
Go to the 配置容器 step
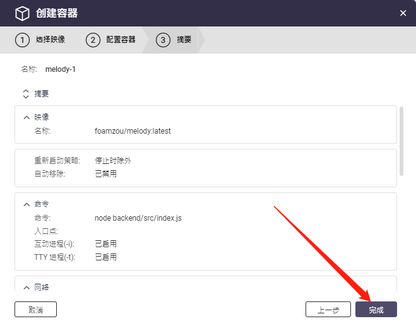tap(121, 40)
